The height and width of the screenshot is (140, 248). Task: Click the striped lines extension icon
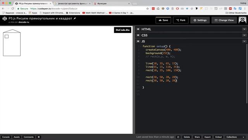click(226, 9)
